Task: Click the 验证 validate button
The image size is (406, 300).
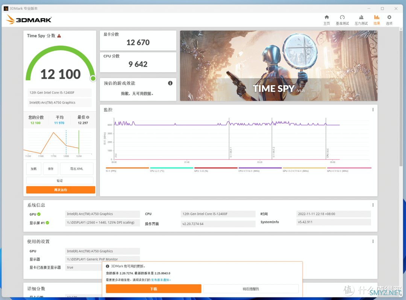Action: tap(60, 181)
